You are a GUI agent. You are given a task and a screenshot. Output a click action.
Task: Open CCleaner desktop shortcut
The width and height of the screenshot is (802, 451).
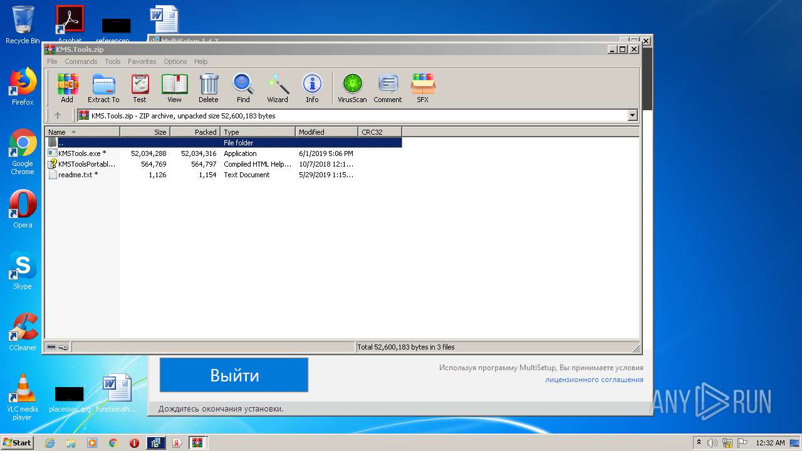click(23, 332)
